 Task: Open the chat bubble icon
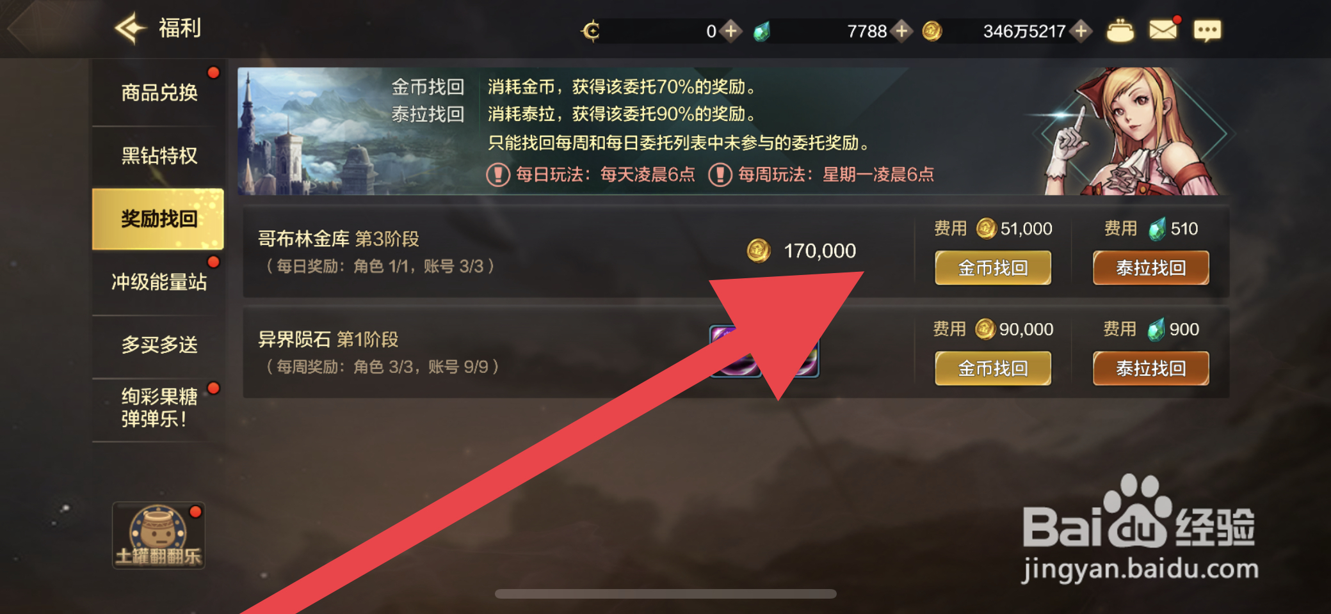pyautogui.click(x=1207, y=30)
